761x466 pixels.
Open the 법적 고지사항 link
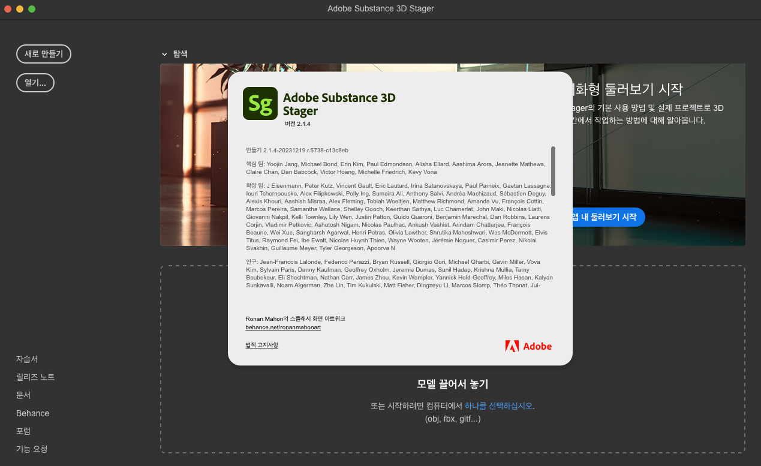tap(261, 345)
